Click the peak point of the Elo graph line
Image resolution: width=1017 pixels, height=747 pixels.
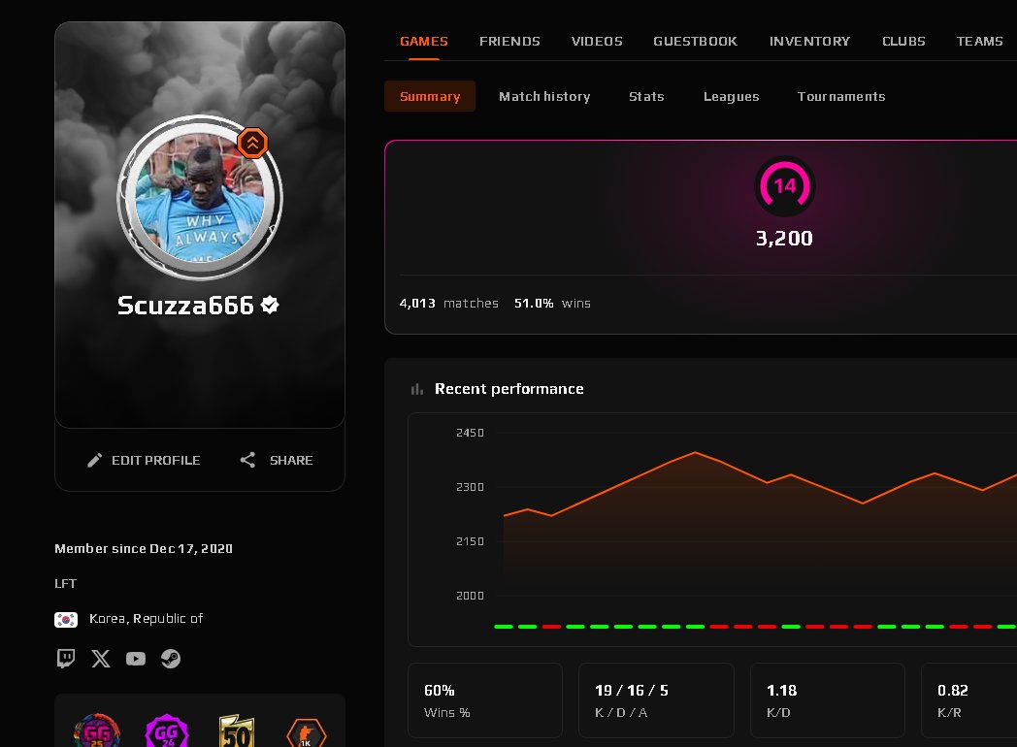coord(695,452)
